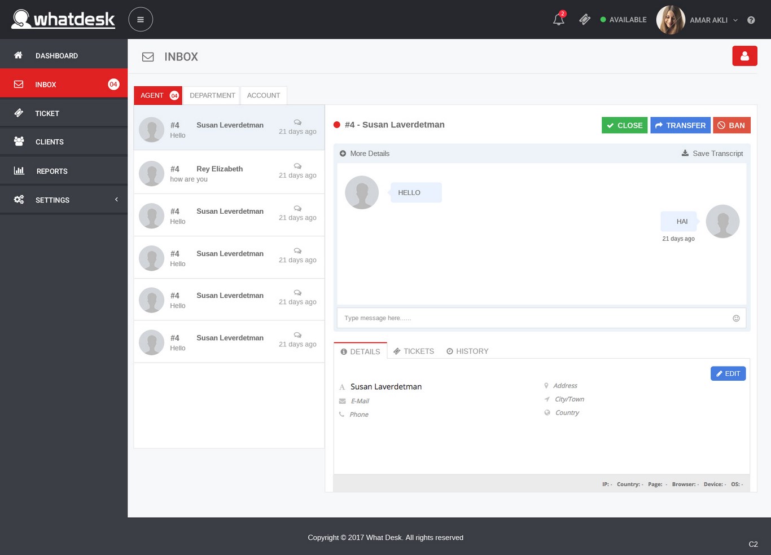Click the green Close chat button
This screenshot has height=555, width=771.
click(x=624, y=125)
